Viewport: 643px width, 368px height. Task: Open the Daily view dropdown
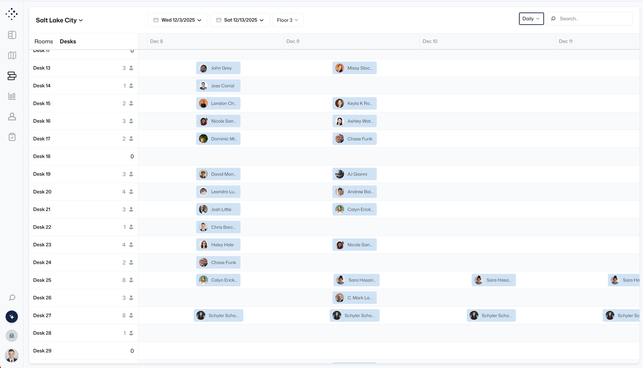[x=531, y=19]
